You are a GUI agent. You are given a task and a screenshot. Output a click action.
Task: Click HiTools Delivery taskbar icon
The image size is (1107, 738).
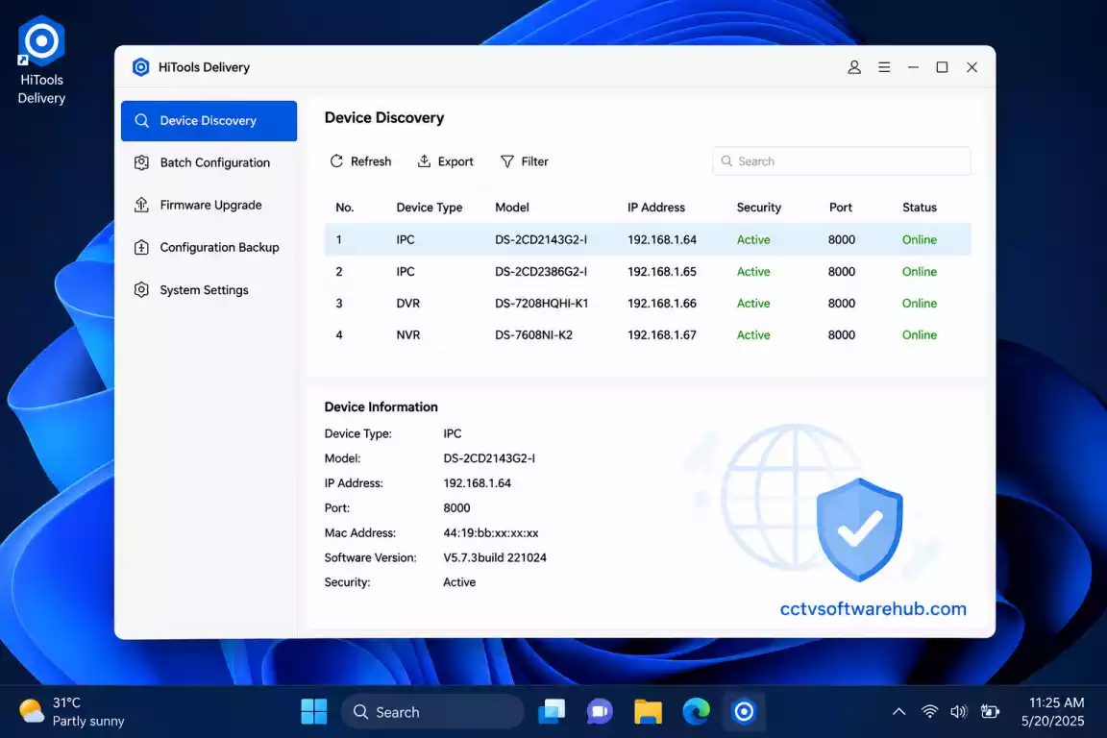coord(744,711)
